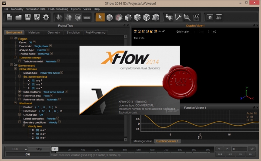Open the Geometry menu
Screen dimensions: 261x161
pyautogui.click(x=17, y=9)
